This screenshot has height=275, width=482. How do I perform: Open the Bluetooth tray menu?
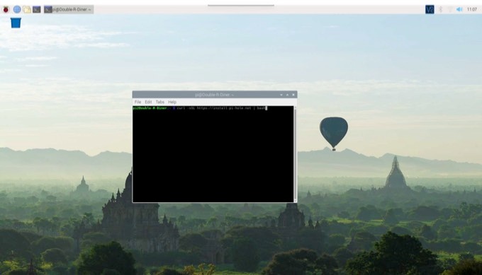click(440, 9)
